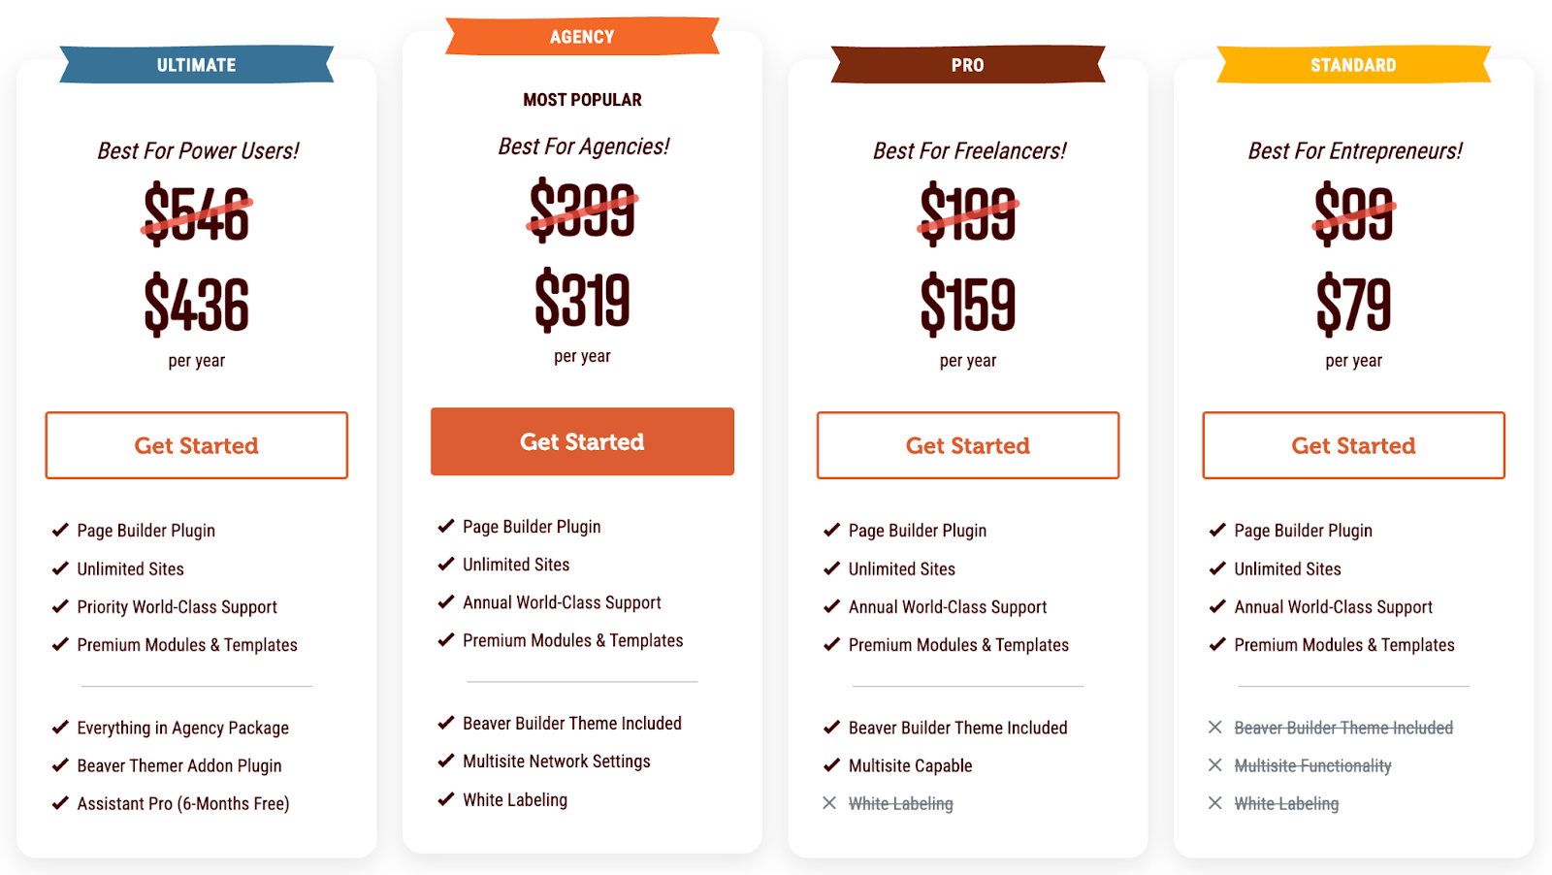1552x875 pixels.
Task: Click Get Started under the Standard plan
Action: tap(1352, 445)
